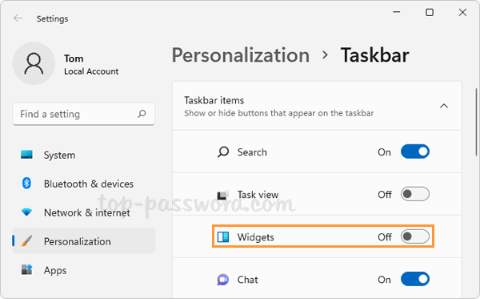Click the Network wifi icon
The width and height of the screenshot is (480, 299).
click(x=26, y=212)
